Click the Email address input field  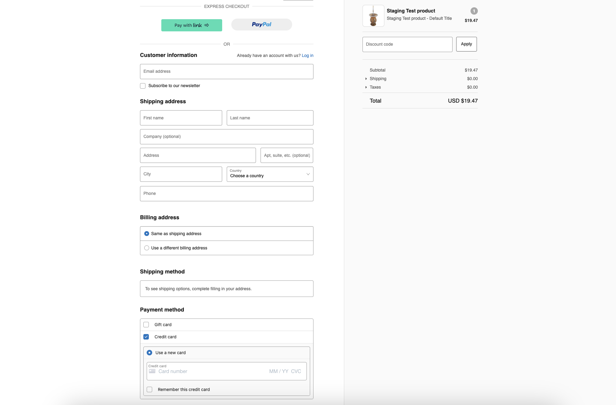[226, 71]
